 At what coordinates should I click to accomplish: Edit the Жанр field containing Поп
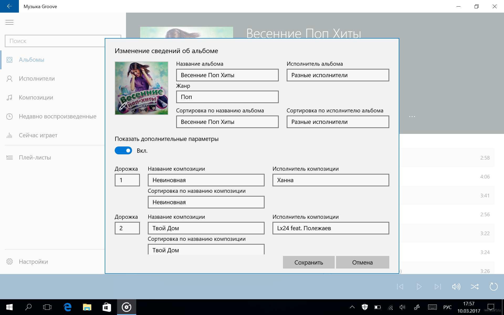[227, 97]
